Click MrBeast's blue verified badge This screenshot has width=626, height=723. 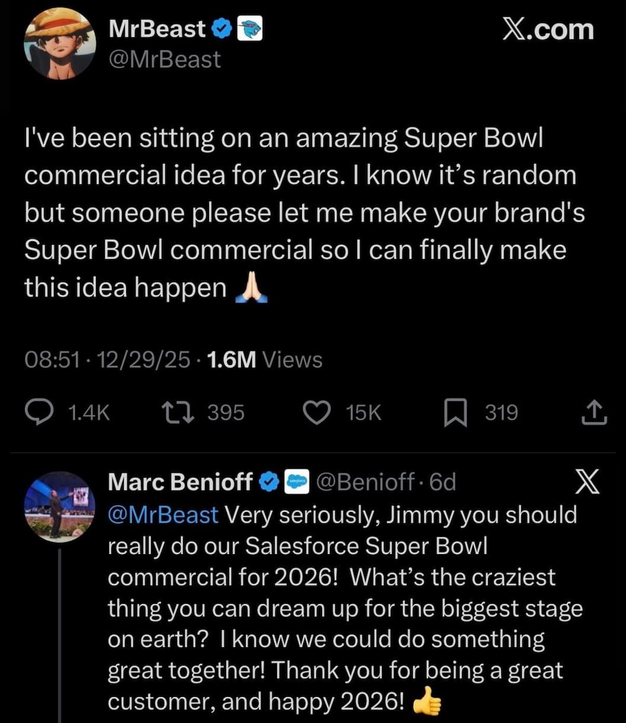(x=221, y=29)
